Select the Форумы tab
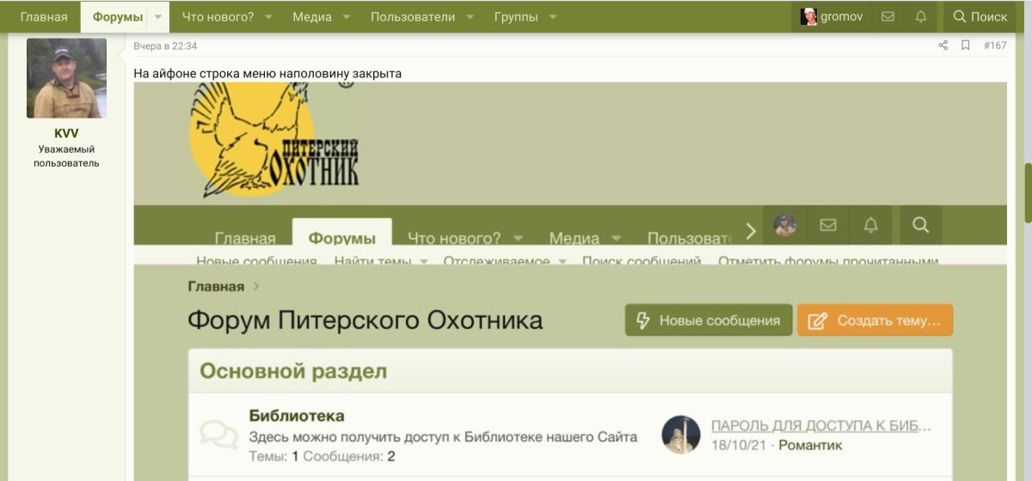The image size is (1032, 481). (118, 17)
